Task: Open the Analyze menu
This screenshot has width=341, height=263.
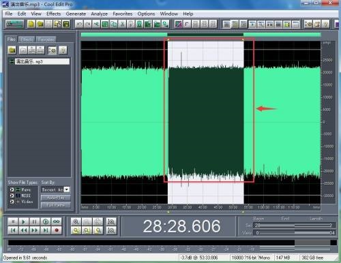Action: 99,14
